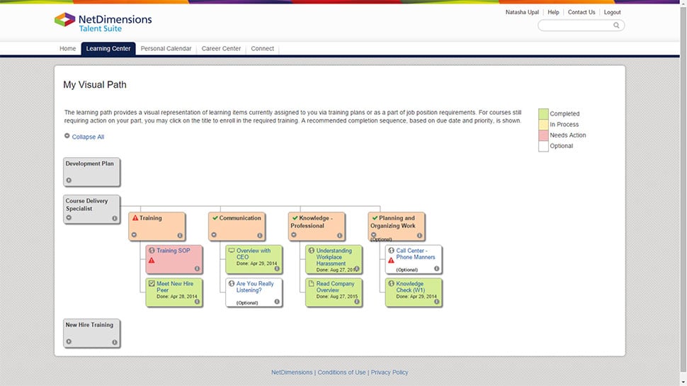Click the Help link in header
The width and height of the screenshot is (687, 386).
(553, 12)
